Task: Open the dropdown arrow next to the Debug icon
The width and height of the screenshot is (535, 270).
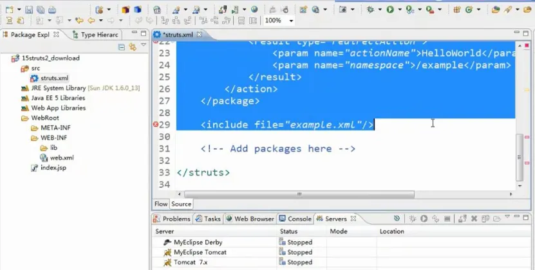Action: pyautogui.click(x=380, y=10)
